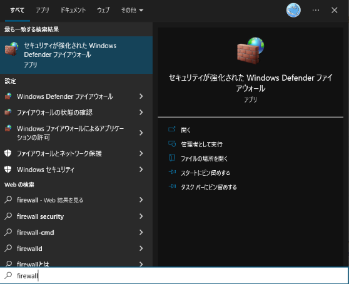This screenshot has height=284, width=349.
Task: Close the search panel with X
Action: pyautogui.click(x=335, y=10)
